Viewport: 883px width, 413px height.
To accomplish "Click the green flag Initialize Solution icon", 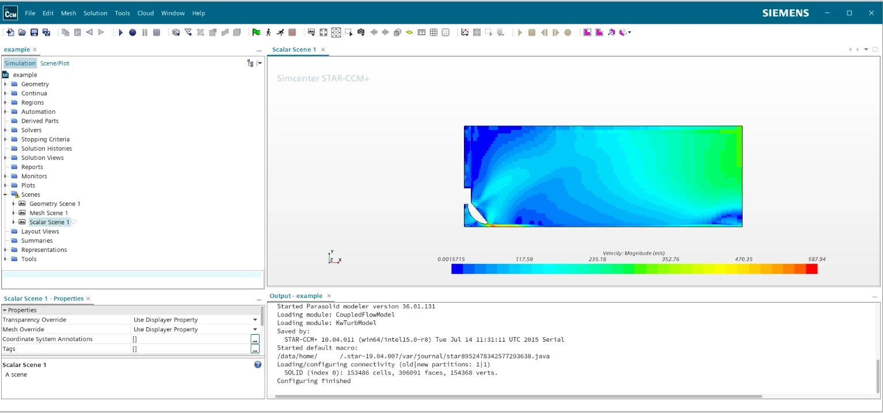I will coord(256,32).
